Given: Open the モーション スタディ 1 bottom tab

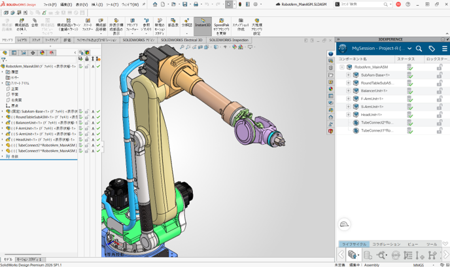Looking at the screenshot, I should (31, 259).
